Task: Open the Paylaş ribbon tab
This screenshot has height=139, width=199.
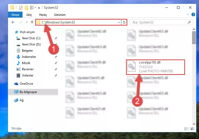Action: [x=43, y=15]
